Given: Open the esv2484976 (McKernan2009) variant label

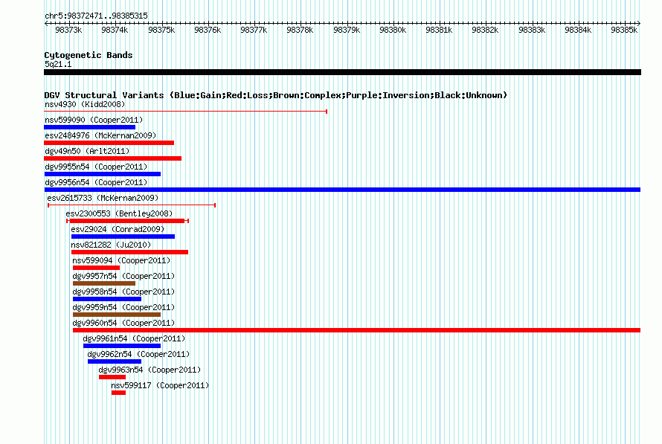Looking at the screenshot, I should (x=100, y=135).
